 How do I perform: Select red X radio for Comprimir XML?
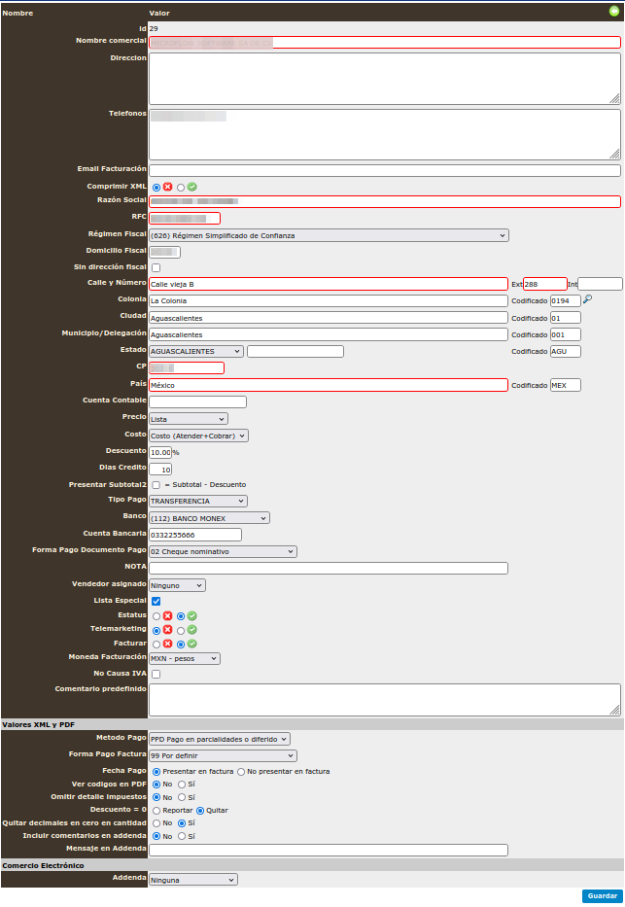[156, 188]
